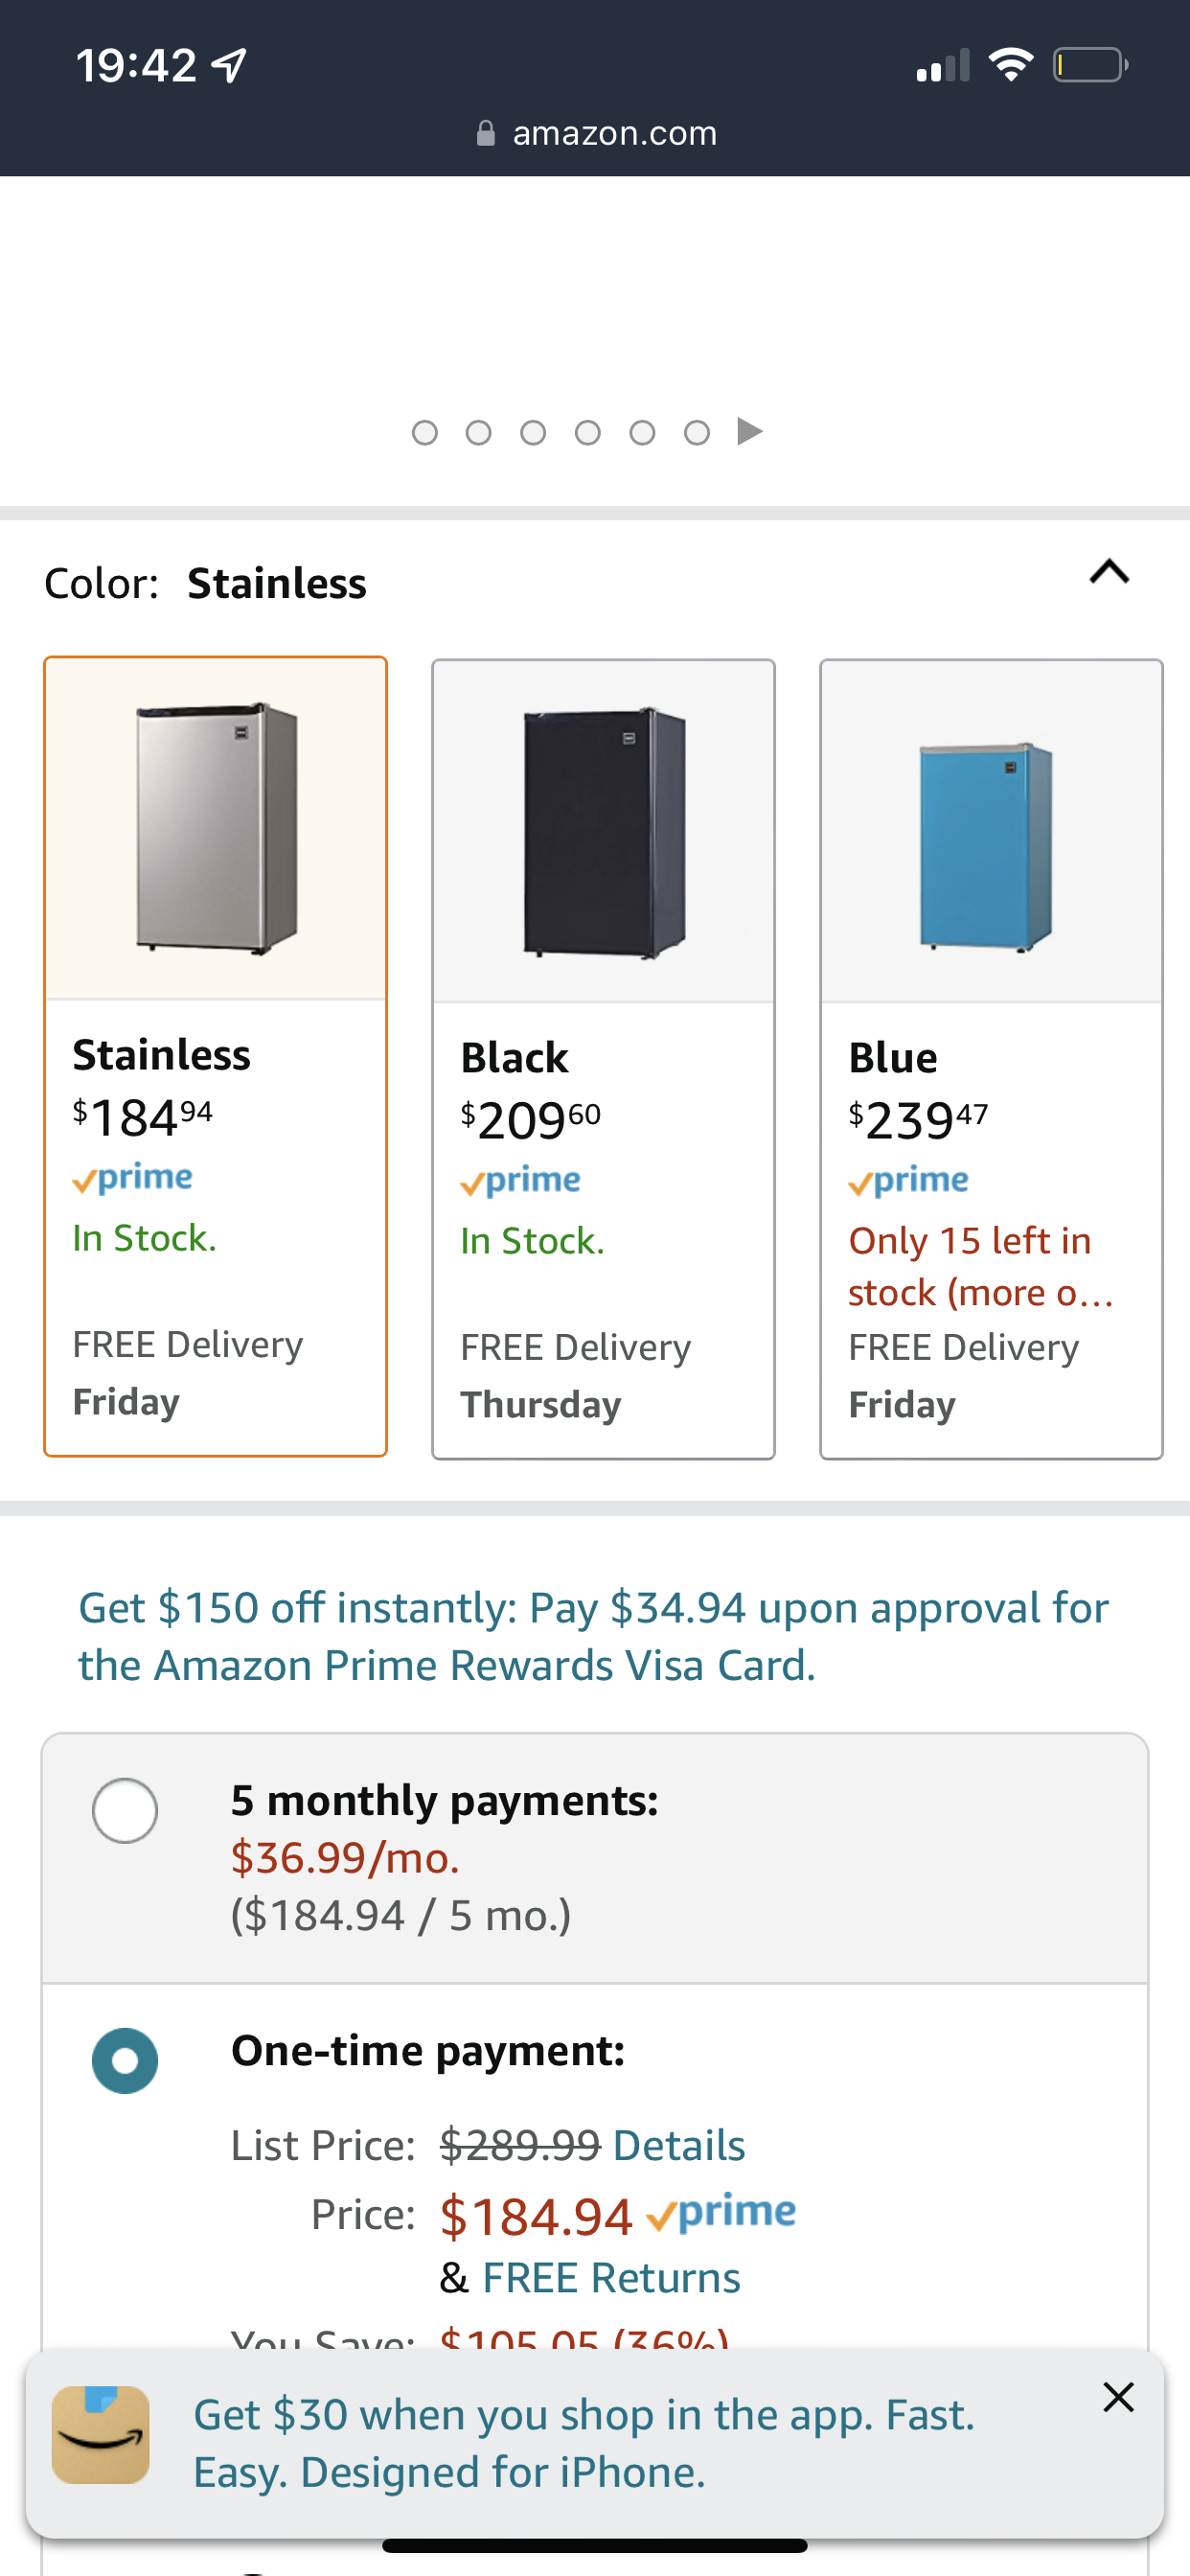Tap the battery indicator icon

point(1089,66)
